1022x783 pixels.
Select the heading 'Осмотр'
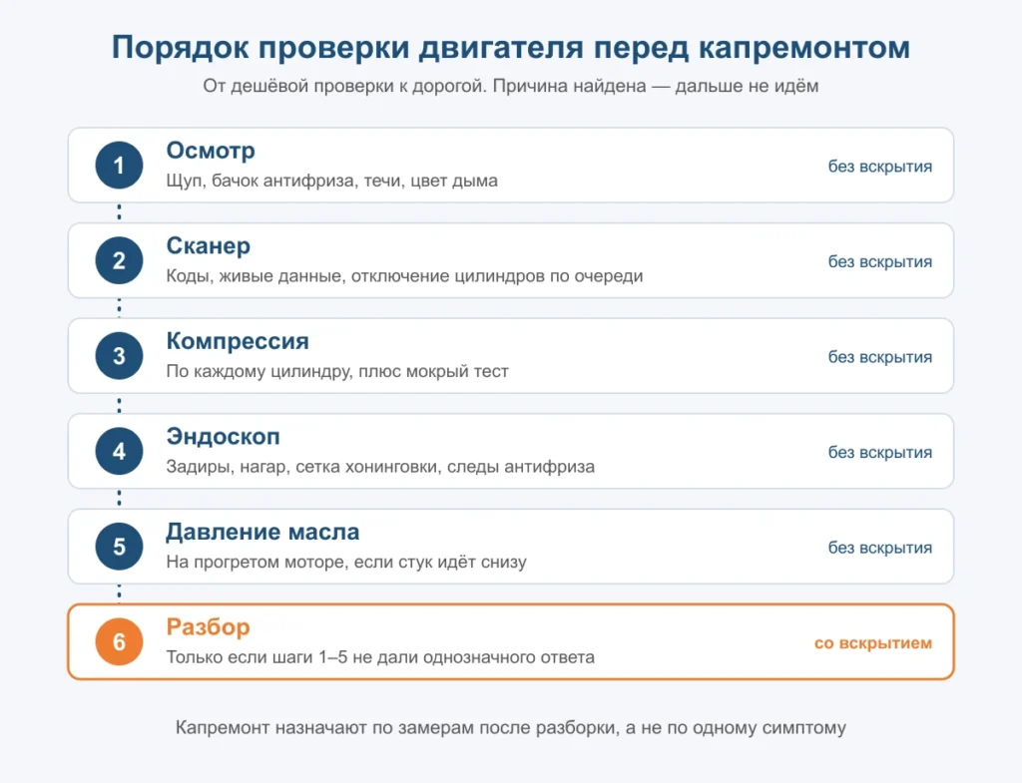(211, 151)
